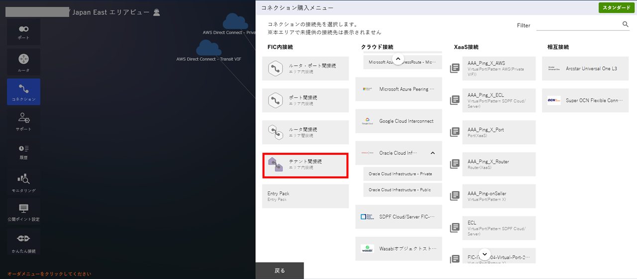Click the up arrow in cloud list
The height and width of the screenshot is (279, 637).
397,59
